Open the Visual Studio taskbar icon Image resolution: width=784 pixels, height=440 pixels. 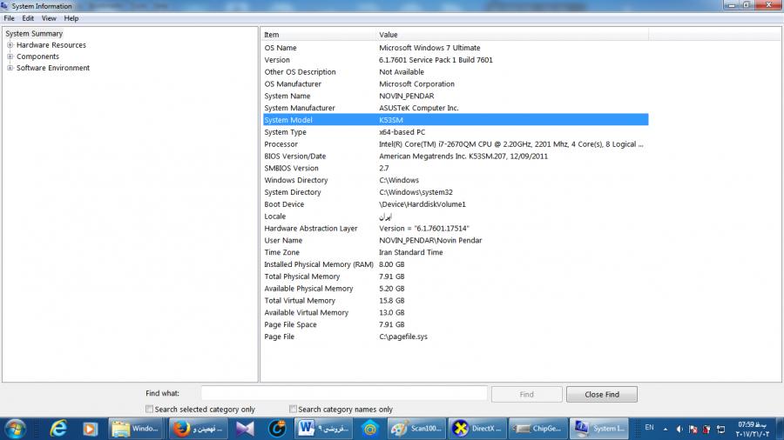click(x=245, y=429)
